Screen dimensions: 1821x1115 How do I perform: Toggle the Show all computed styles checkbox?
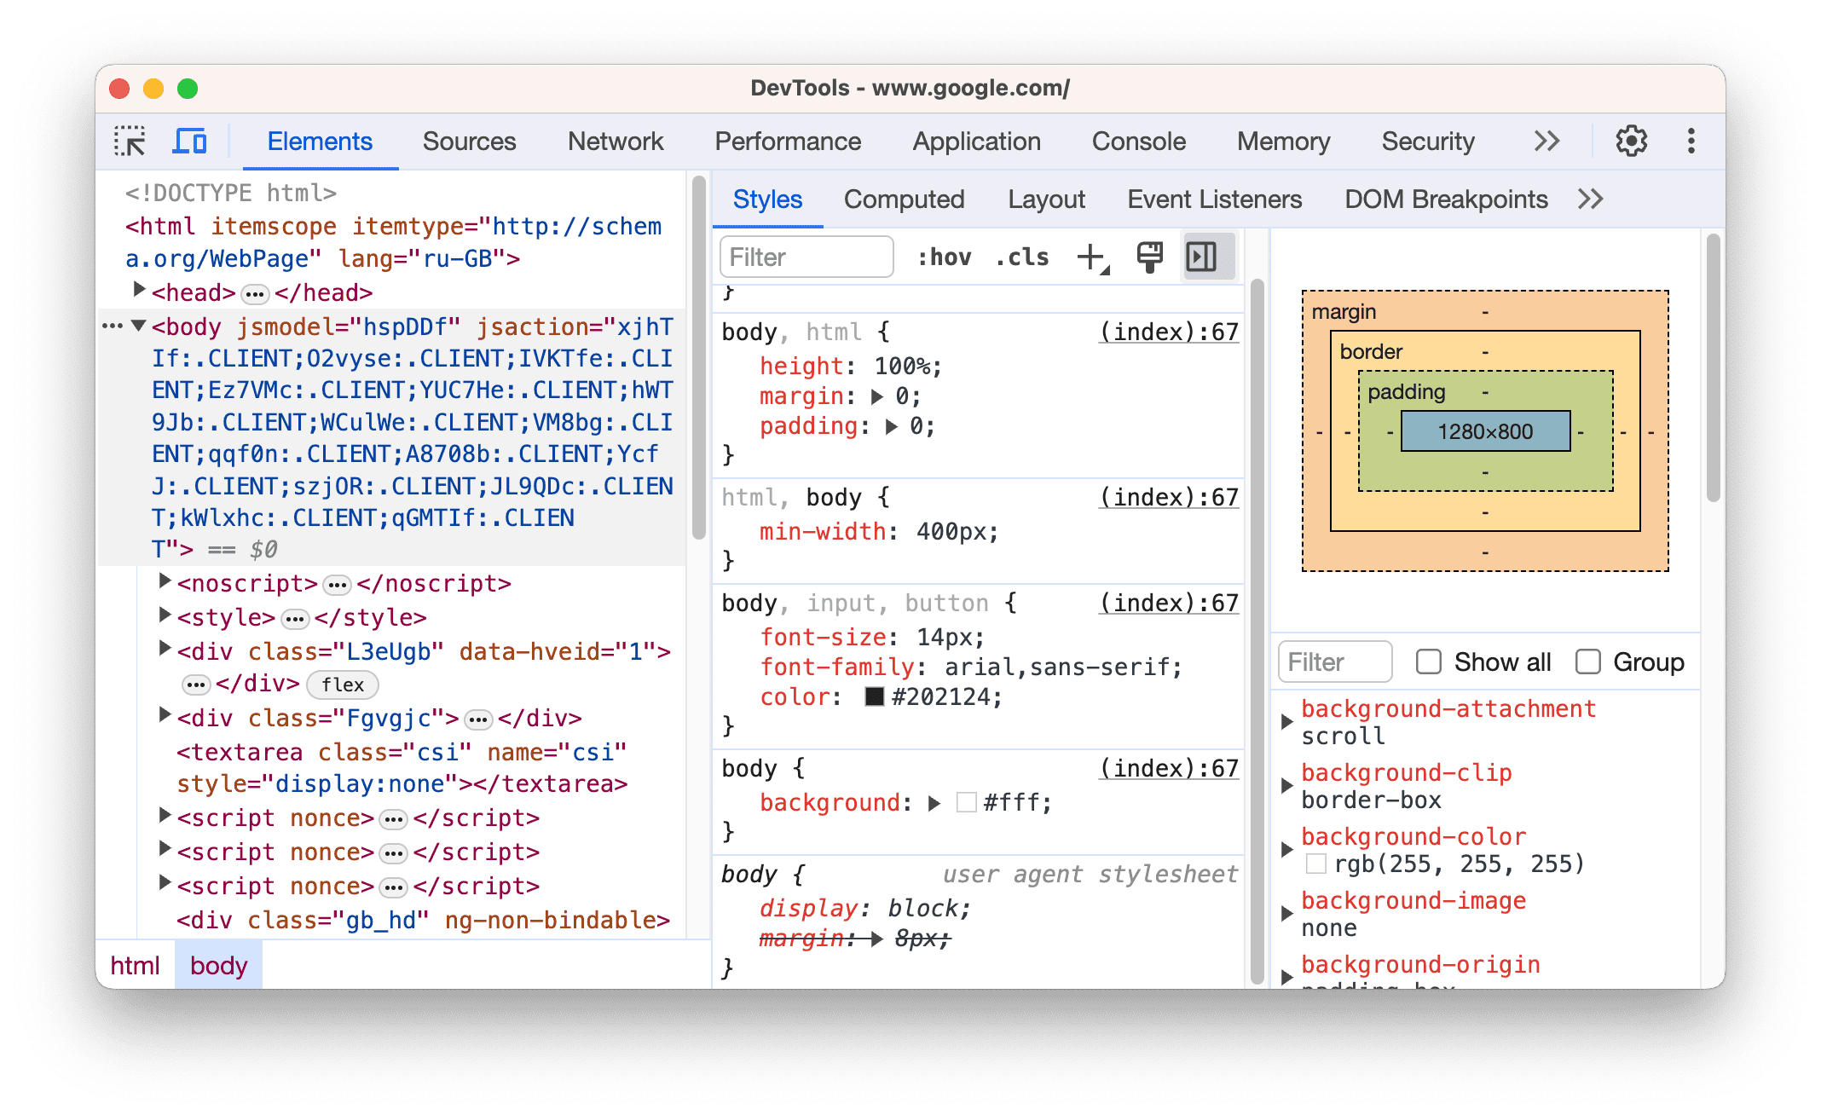click(1430, 661)
